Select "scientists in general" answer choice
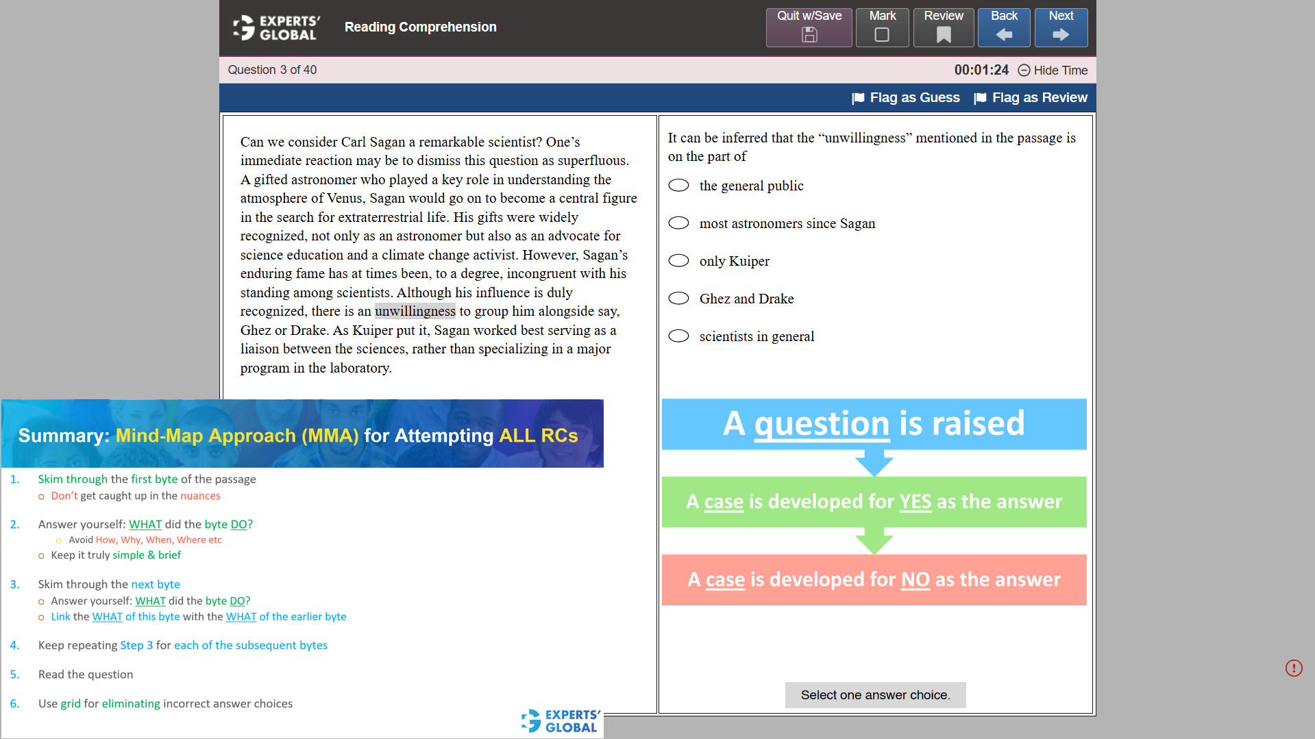Viewport: 1315px width, 739px height. tap(678, 336)
